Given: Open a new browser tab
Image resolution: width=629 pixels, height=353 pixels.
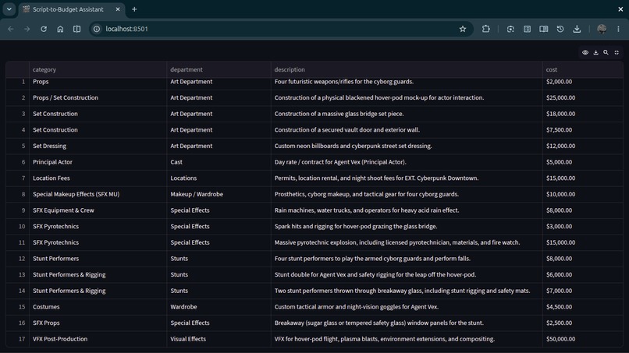Looking at the screenshot, I should coord(134,9).
